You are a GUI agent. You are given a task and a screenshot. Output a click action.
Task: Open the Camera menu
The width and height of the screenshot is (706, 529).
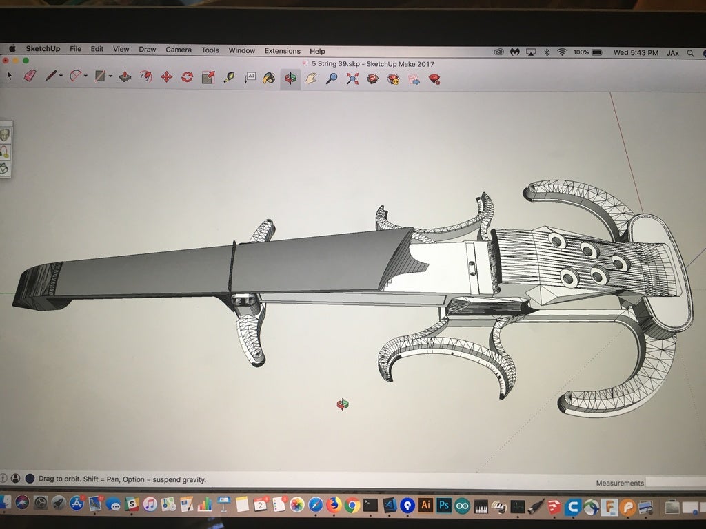(179, 50)
